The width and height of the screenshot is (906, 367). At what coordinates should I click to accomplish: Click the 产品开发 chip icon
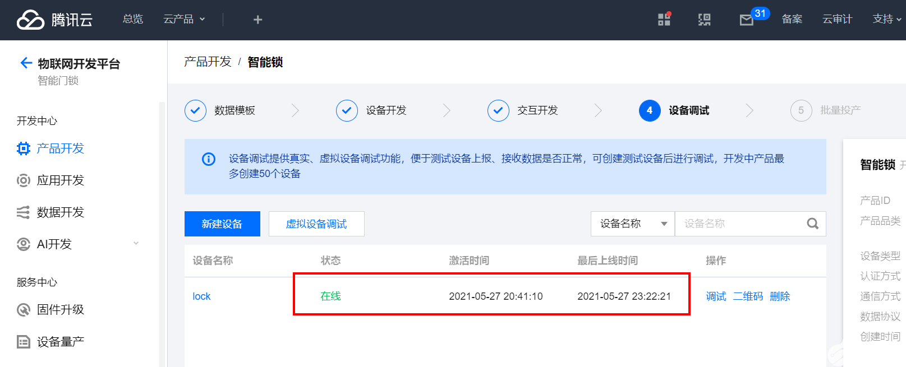(x=23, y=148)
